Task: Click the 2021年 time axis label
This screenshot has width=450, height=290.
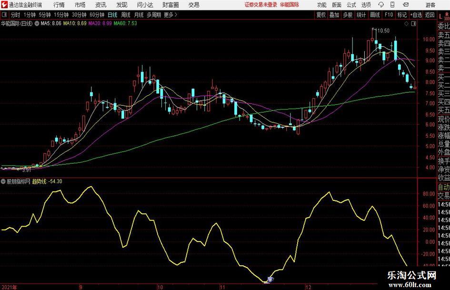Action: (9, 287)
